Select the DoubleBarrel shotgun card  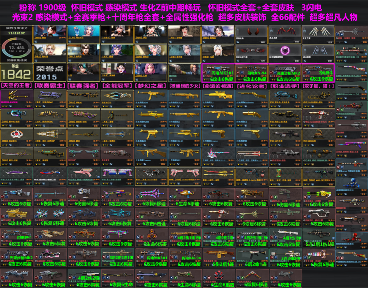351,92
